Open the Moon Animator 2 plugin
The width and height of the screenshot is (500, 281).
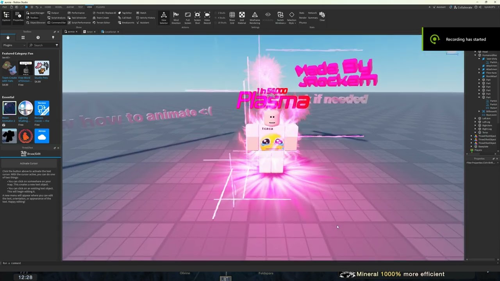(x=9, y=108)
